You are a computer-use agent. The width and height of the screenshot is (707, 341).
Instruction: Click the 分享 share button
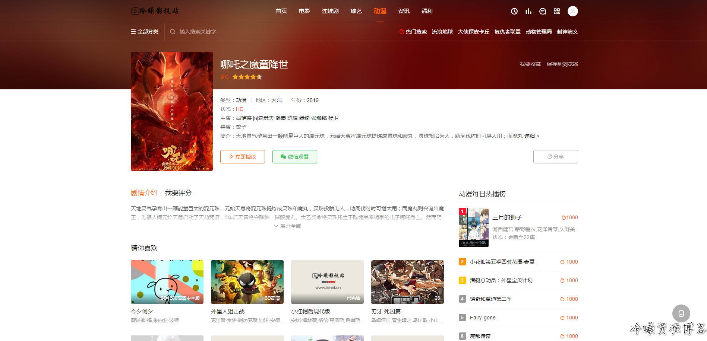click(556, 157)
